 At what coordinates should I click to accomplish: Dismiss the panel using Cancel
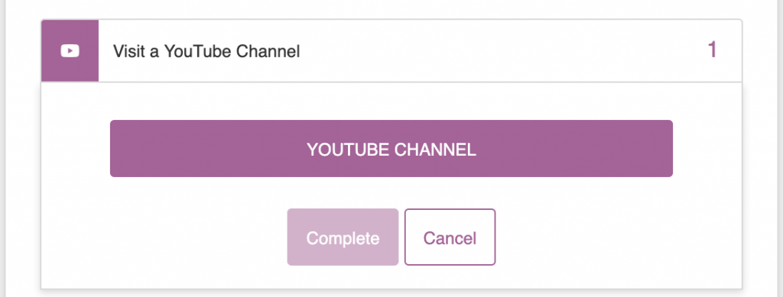[450, 237]
